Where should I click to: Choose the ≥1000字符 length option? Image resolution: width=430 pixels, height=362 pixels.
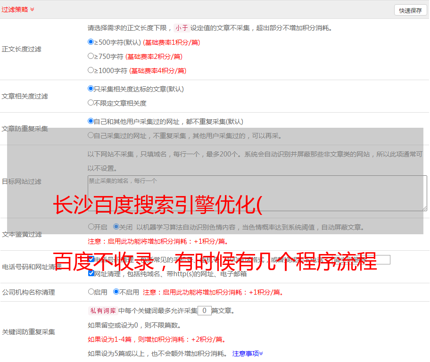pyautogui.click(x=91, y=70)
